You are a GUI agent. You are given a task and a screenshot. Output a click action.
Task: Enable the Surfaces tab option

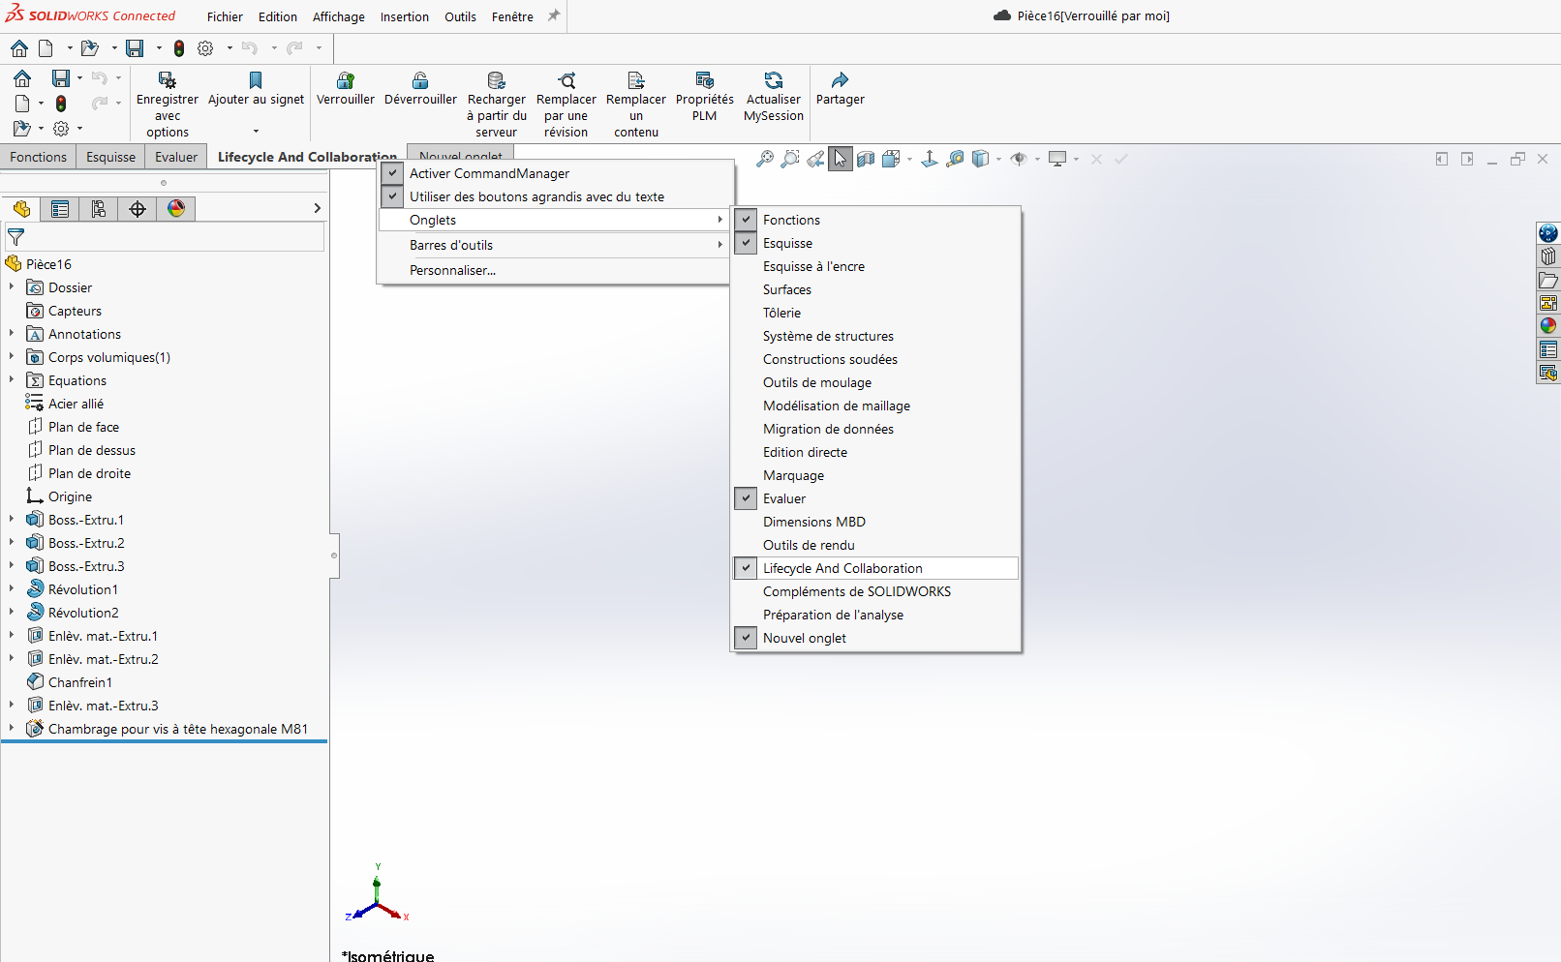(786, 289)
